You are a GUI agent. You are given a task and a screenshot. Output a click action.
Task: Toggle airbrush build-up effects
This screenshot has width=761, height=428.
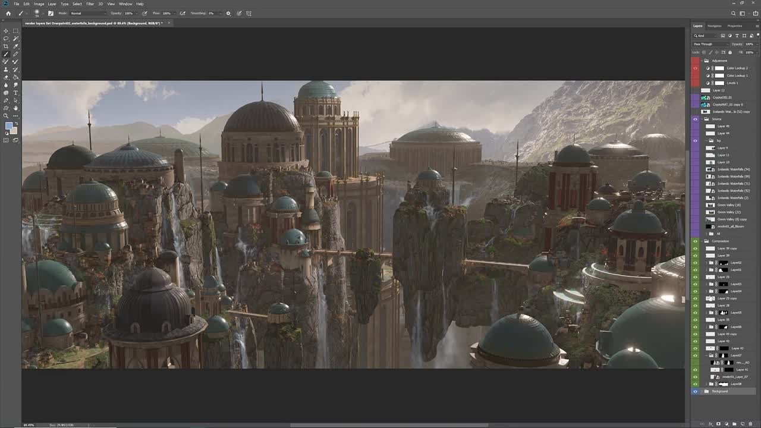(183, 13)
